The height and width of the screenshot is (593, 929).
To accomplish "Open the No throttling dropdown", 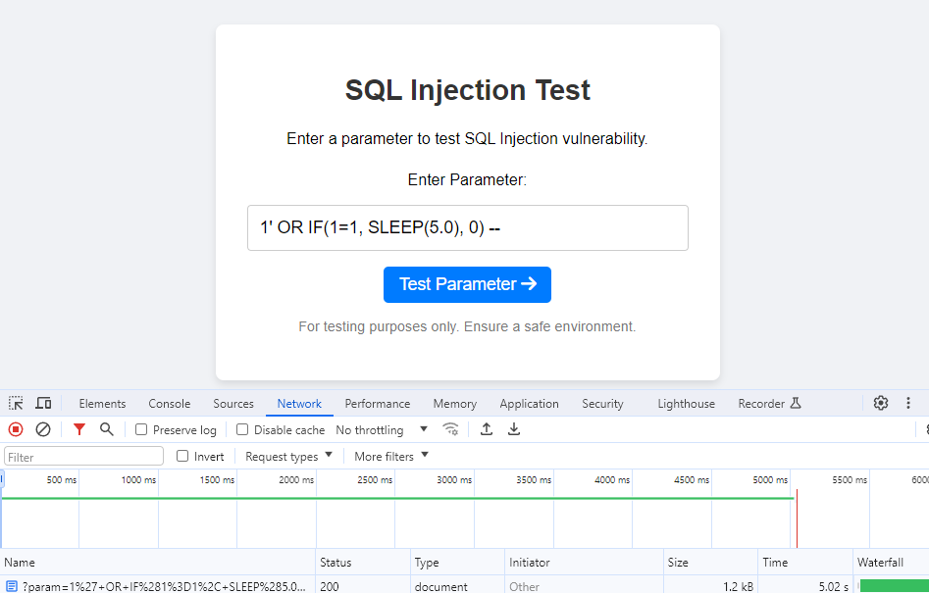I will click(x=382, y=429).
